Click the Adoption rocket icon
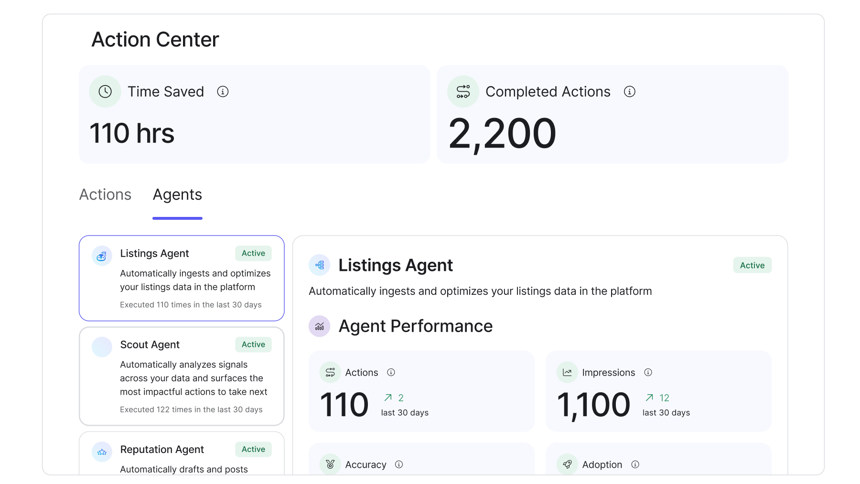The width and height of the screenshot is (860, 484). (567, 464)
